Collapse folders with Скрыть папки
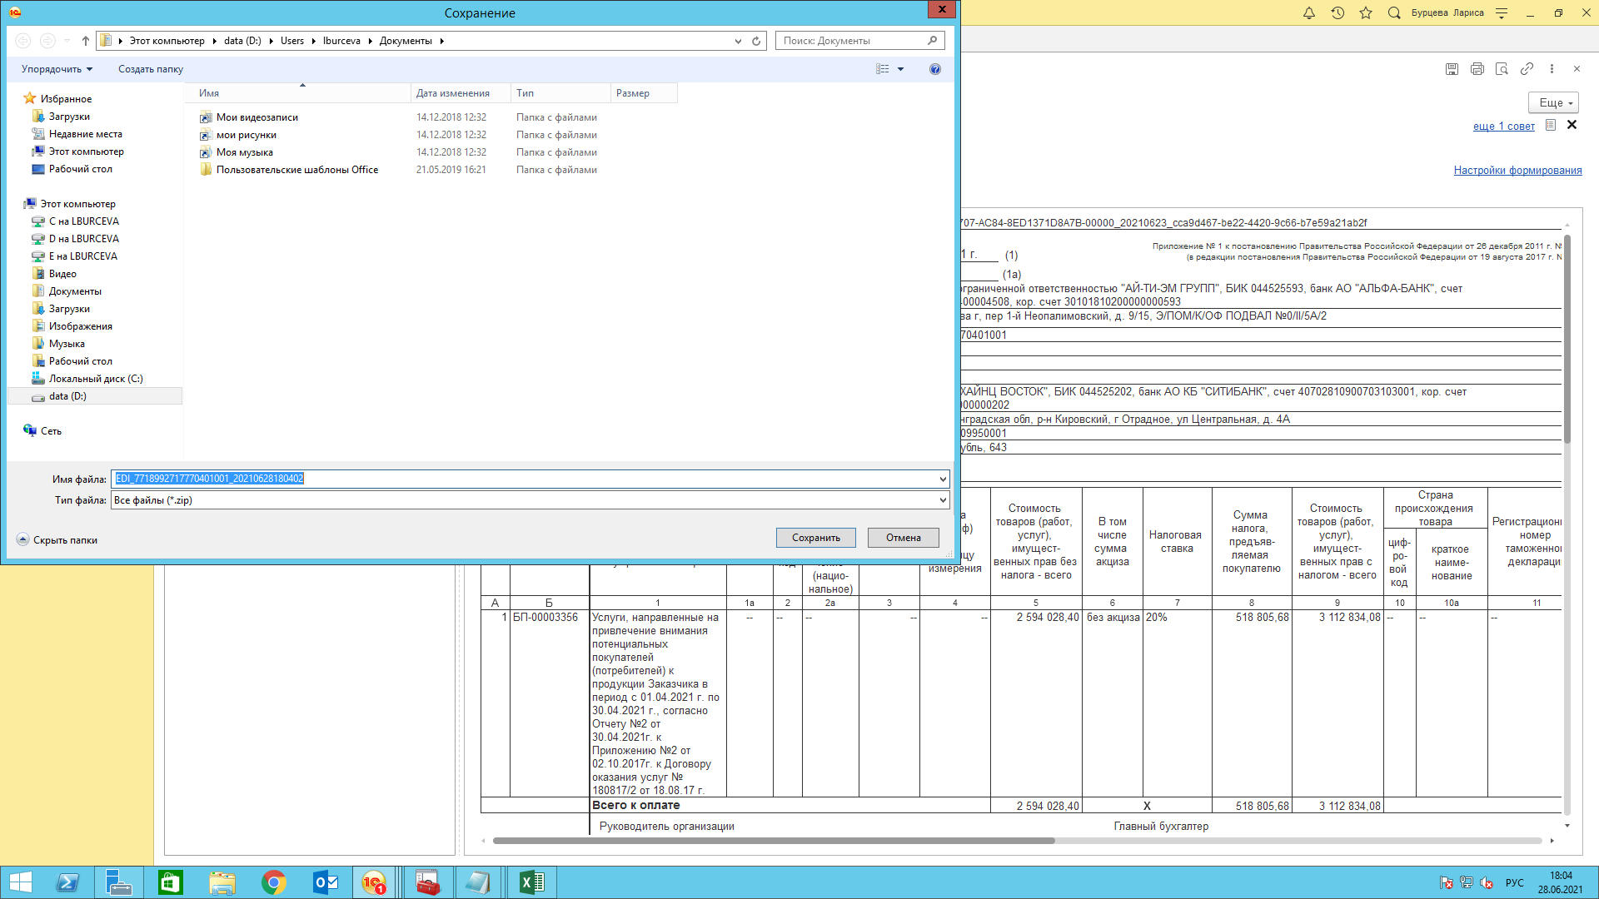The width and height of the screenshot is (1599, 899). click(57, 540)
